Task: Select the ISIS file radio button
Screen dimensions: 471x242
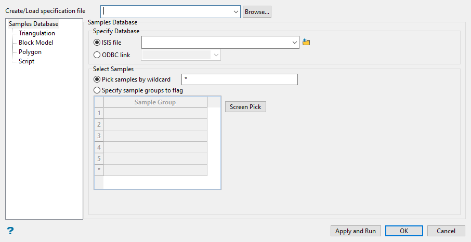Action: (x=97, y=43)
